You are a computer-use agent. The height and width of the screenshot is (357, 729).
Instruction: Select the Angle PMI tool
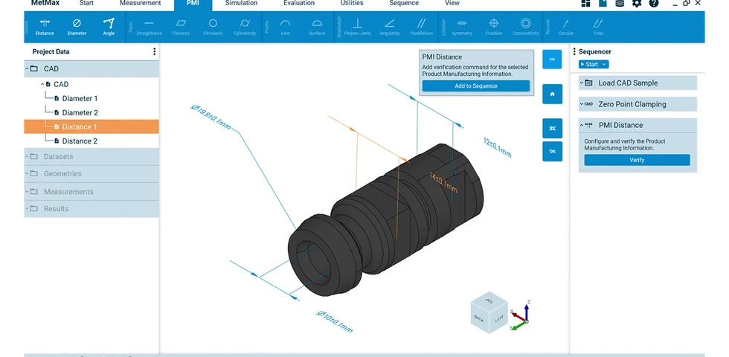[x=109, y=27]
